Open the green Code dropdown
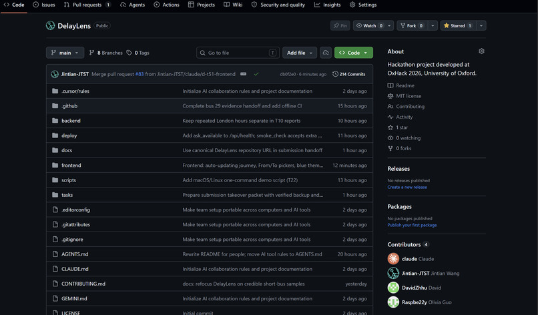Screen dimensions: 538x315 tap(353, 53)
